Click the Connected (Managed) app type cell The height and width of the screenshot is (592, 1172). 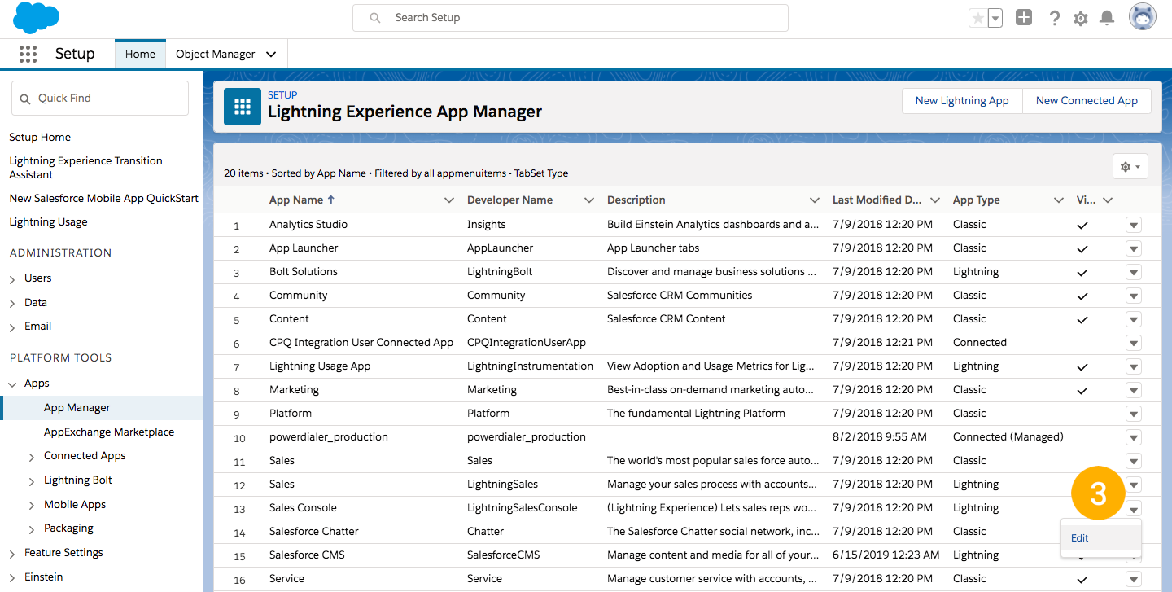click(x=1008, y=436)
